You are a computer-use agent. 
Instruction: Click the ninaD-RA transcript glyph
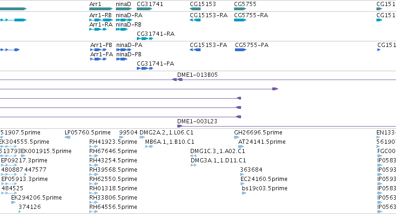click(124, 20)
